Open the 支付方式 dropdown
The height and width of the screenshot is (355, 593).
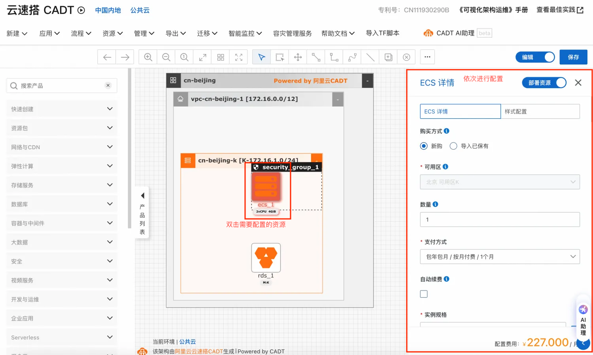[x=500, y=257]
